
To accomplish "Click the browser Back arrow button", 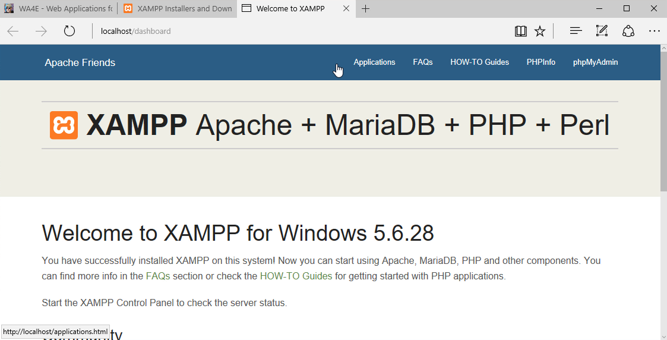I will click(x=13, y=32).
